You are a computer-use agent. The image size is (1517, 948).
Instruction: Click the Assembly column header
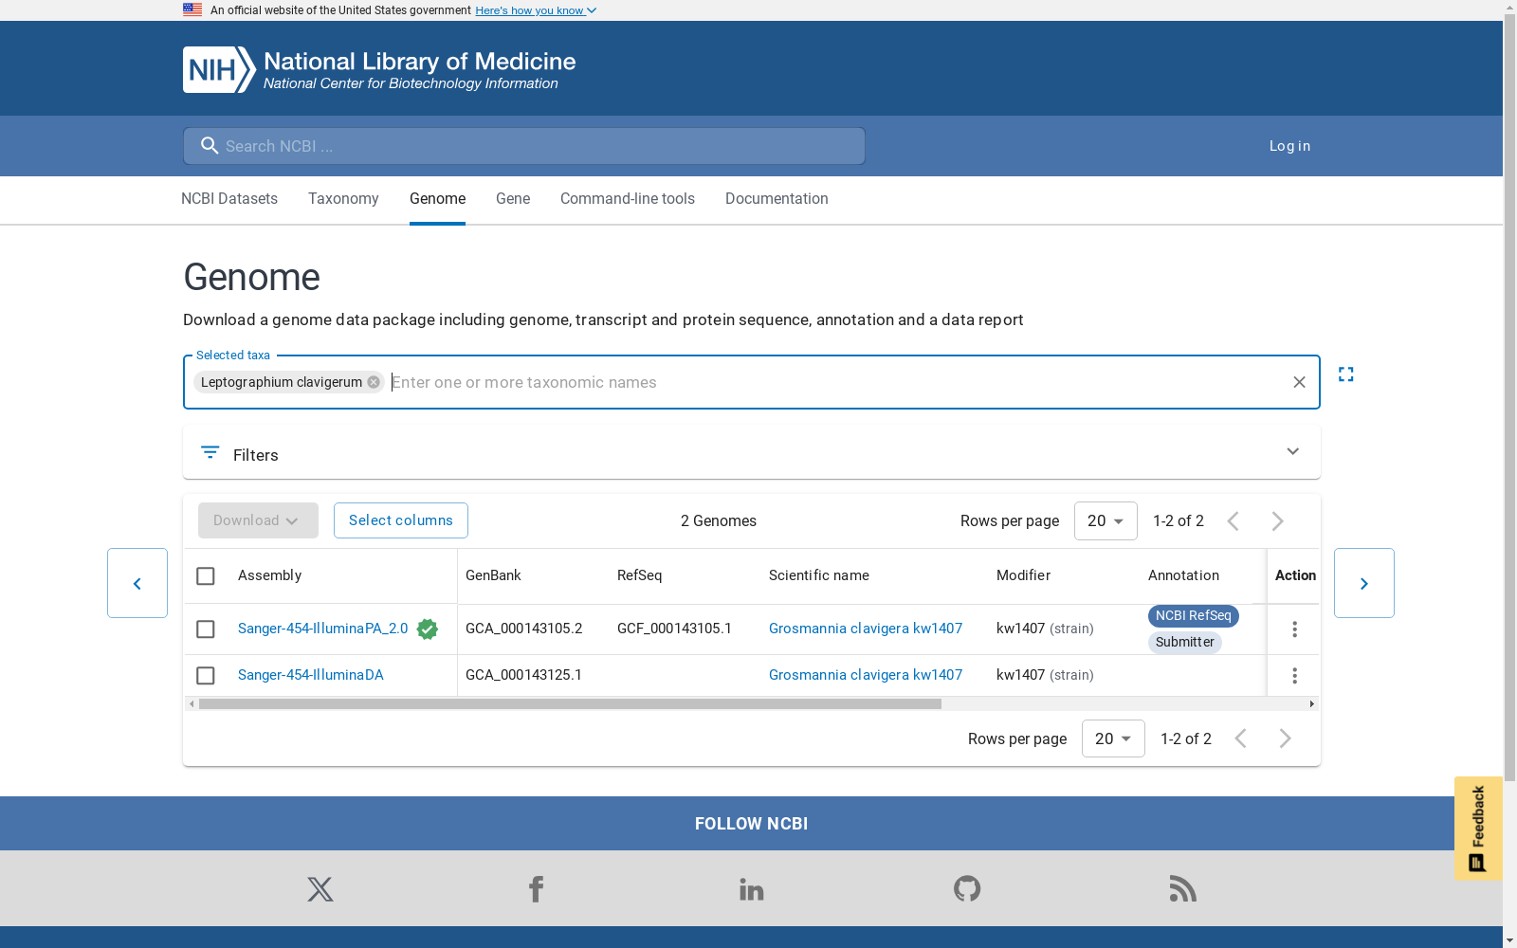point(269,575)
